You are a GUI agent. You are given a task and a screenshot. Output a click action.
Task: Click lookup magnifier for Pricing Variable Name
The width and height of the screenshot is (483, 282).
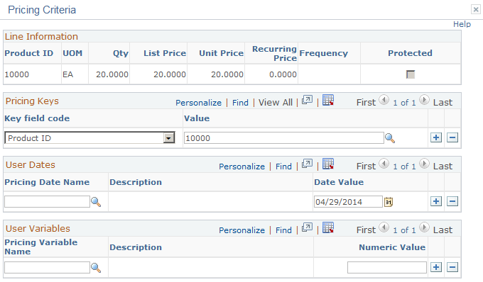tap(96, 268)
